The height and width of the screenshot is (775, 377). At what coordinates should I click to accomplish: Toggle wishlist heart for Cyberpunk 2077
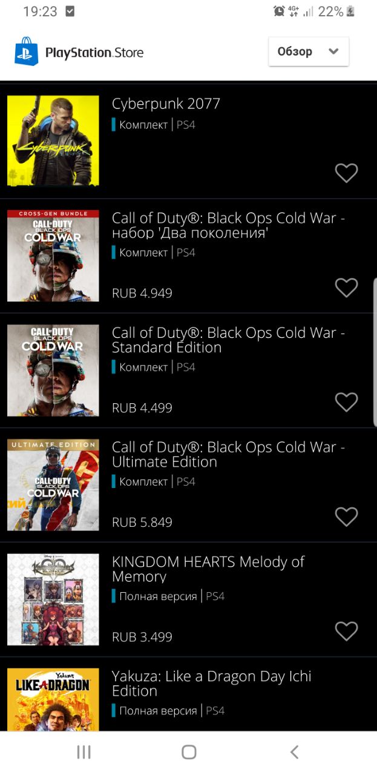click(x=347, y=173)
